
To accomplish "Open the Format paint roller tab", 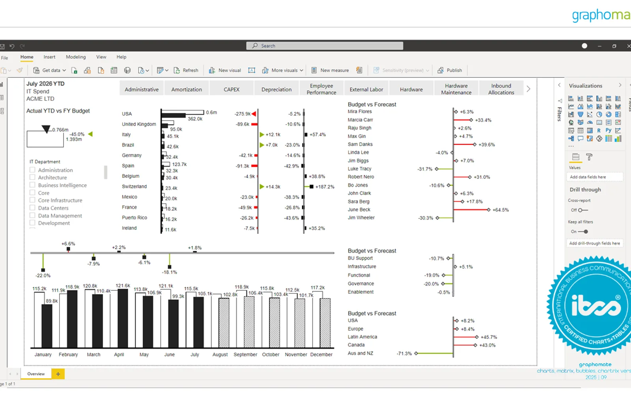I will coord(589,157).
